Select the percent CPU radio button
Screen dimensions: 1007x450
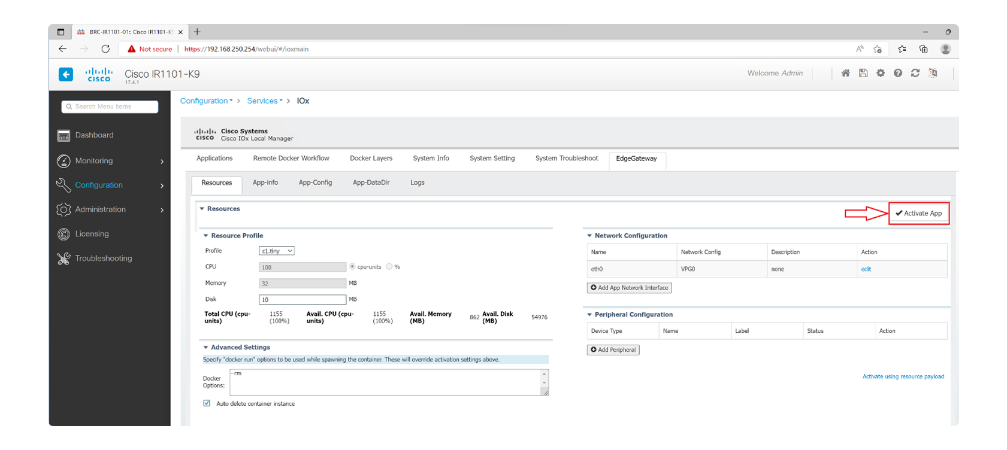389,267
